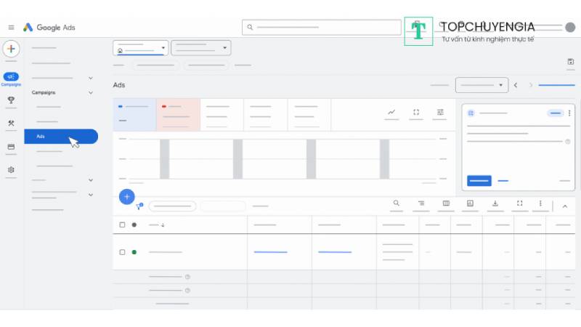Viewport: 581px width, 327px height.
Task: Tick the checkbox on the first ad row
Action: tap(122, 252)
